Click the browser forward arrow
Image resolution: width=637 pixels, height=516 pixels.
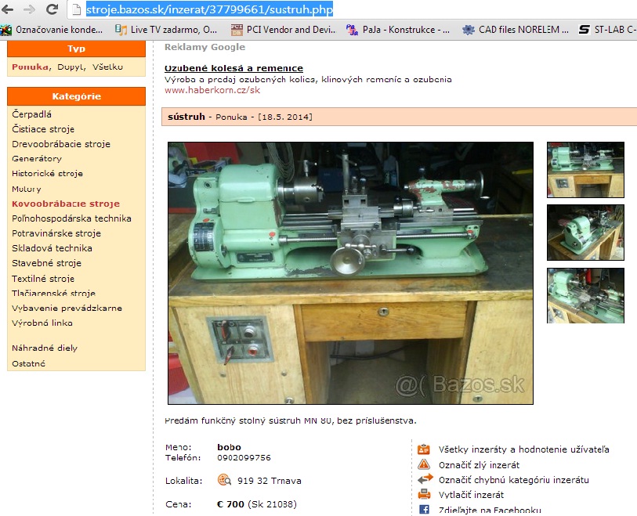click(x=29, y=9)
